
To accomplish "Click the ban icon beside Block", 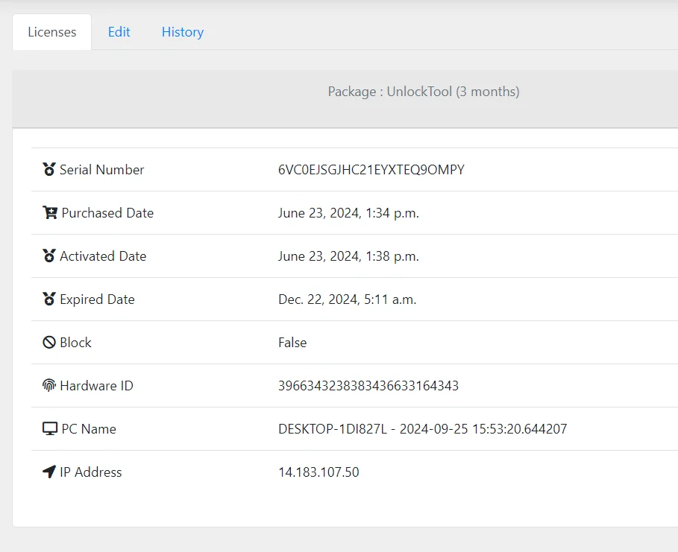I will (x=49, y=342).
